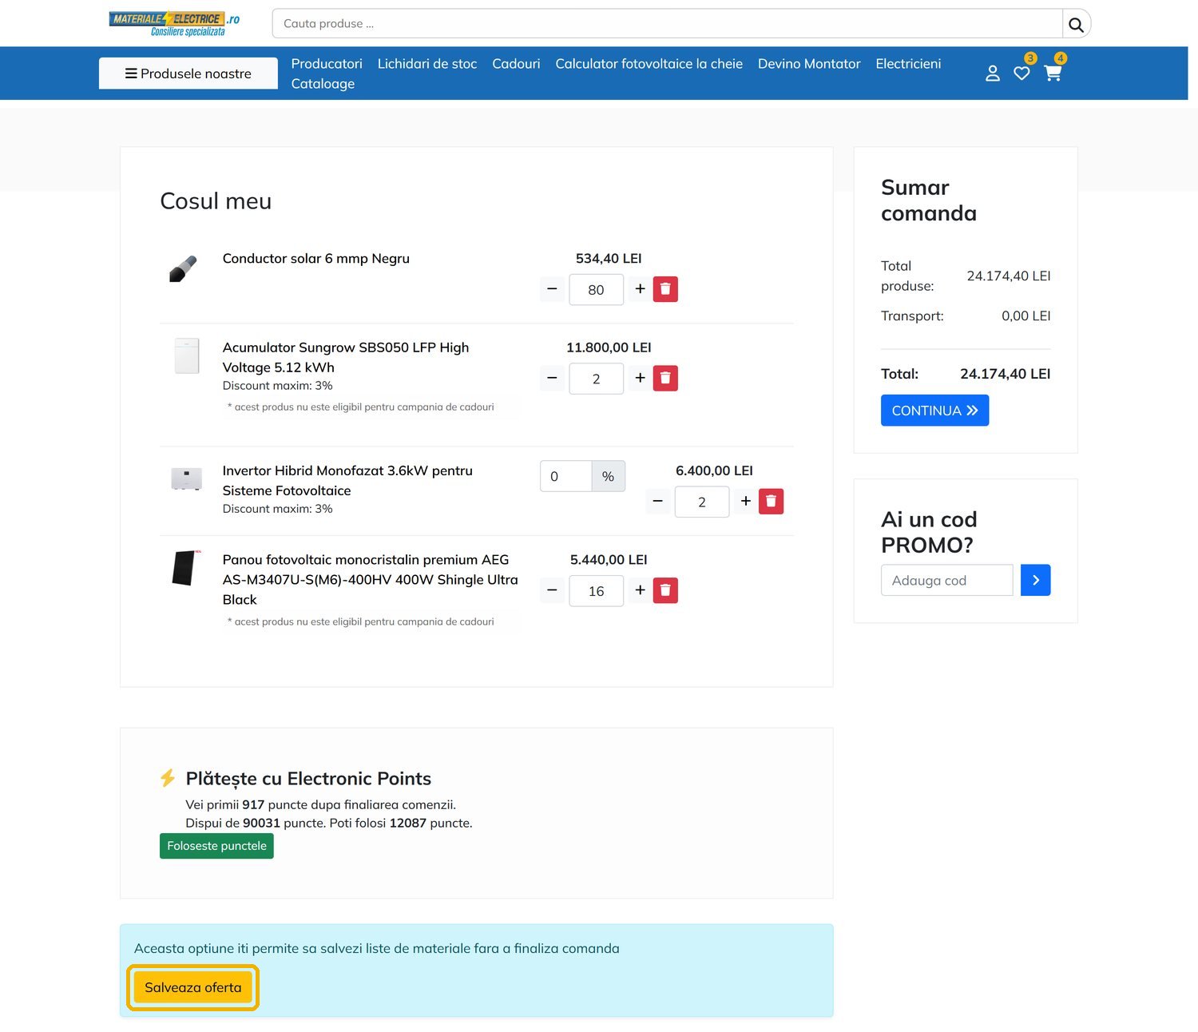The width and height of the screenshot is (1198, 1032).
Task: Click the Sumar comanda heading
Action: (929, 200)
